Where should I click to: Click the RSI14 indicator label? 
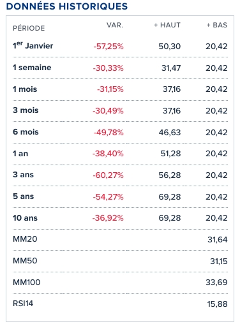[23, 304]
